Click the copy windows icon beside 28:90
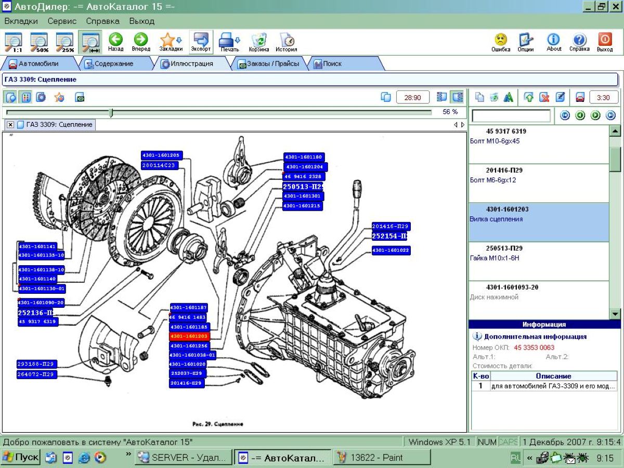 tap(386, 97)
